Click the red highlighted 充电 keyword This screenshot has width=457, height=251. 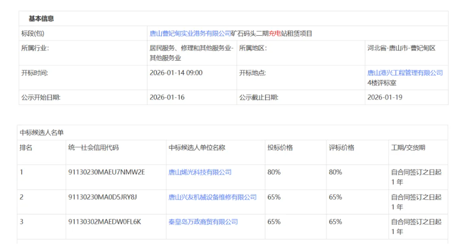pos(273,34)
